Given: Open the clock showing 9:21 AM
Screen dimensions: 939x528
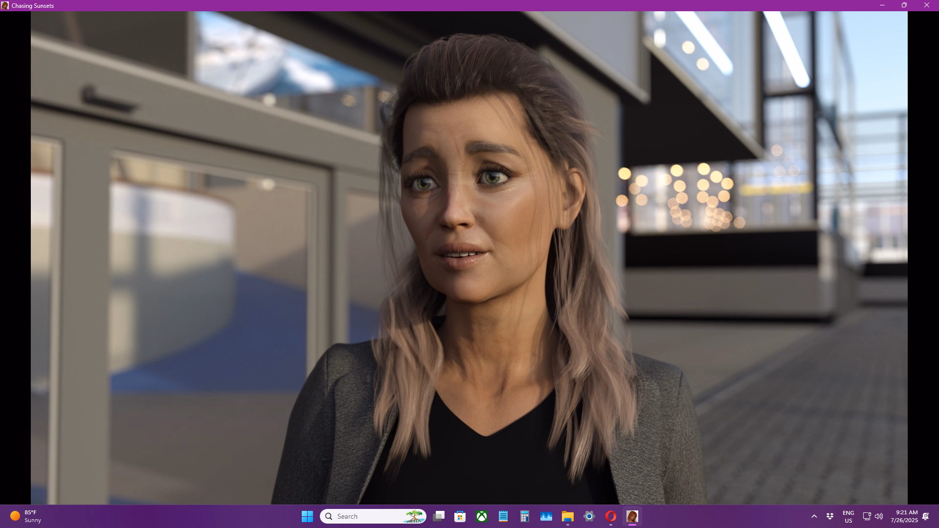Looking at the screenshot, I should pos(904,516).
